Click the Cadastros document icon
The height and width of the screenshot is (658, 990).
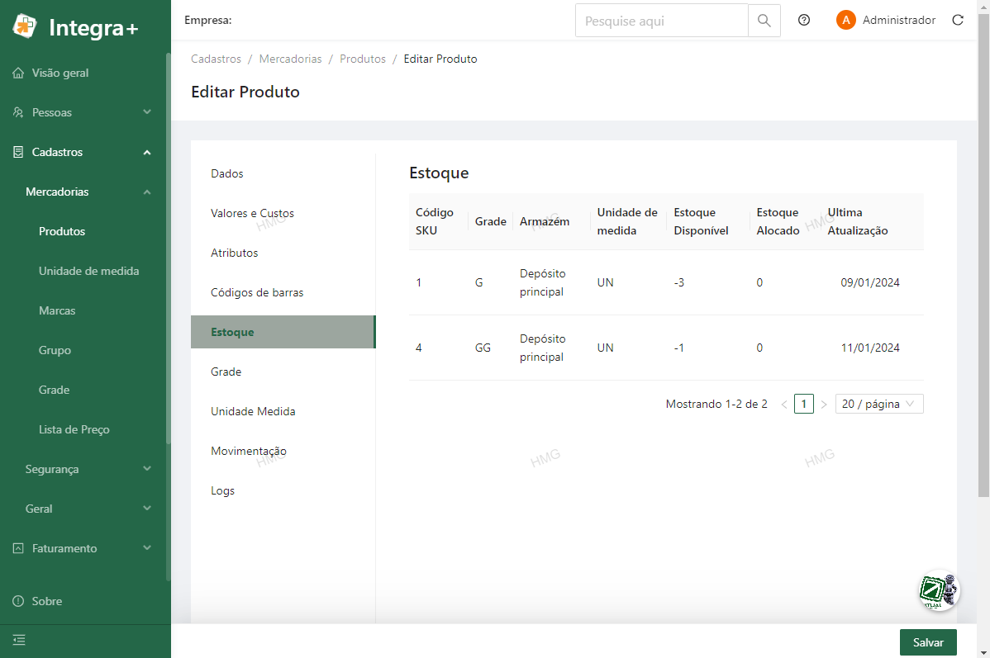point(18,152)
